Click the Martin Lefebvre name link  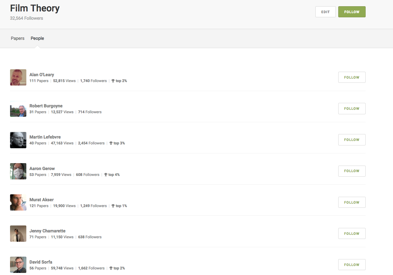pyautogui.click(x=45, y=137)
